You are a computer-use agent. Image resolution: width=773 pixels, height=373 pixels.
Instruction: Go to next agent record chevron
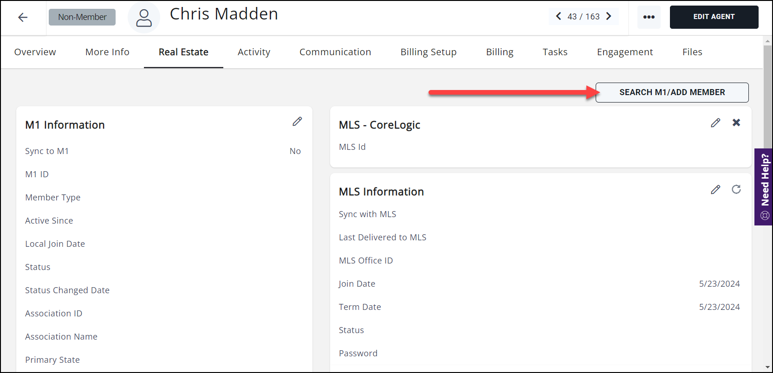pyautogui.click(x=609, y=16)
